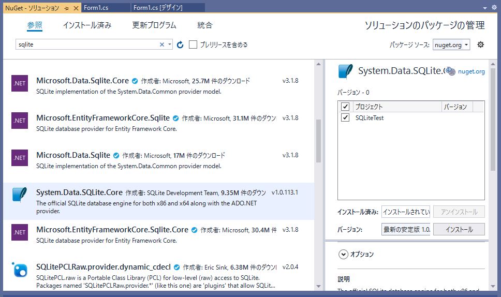Click the Microsoft.Data.Sqlite.Core .NET icon

click(20, 83)
